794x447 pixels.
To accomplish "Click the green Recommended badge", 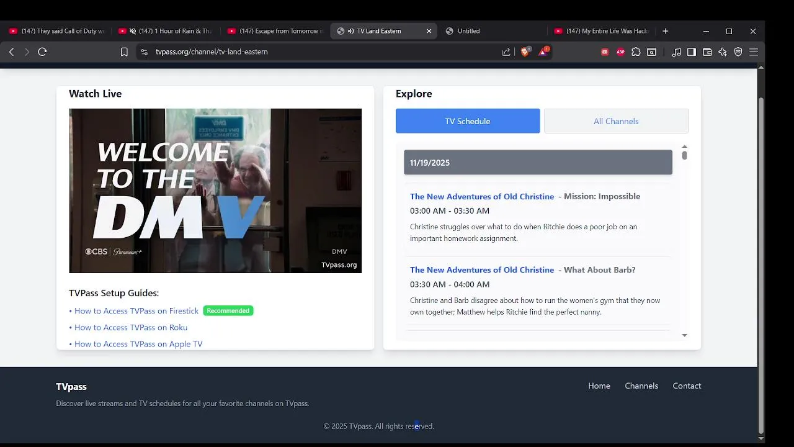I will (228, 310).
